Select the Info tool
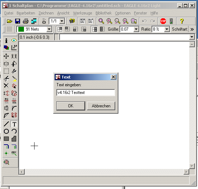This screenshot has width=198, height=189. pyautogui.click(x=6, y=40)
